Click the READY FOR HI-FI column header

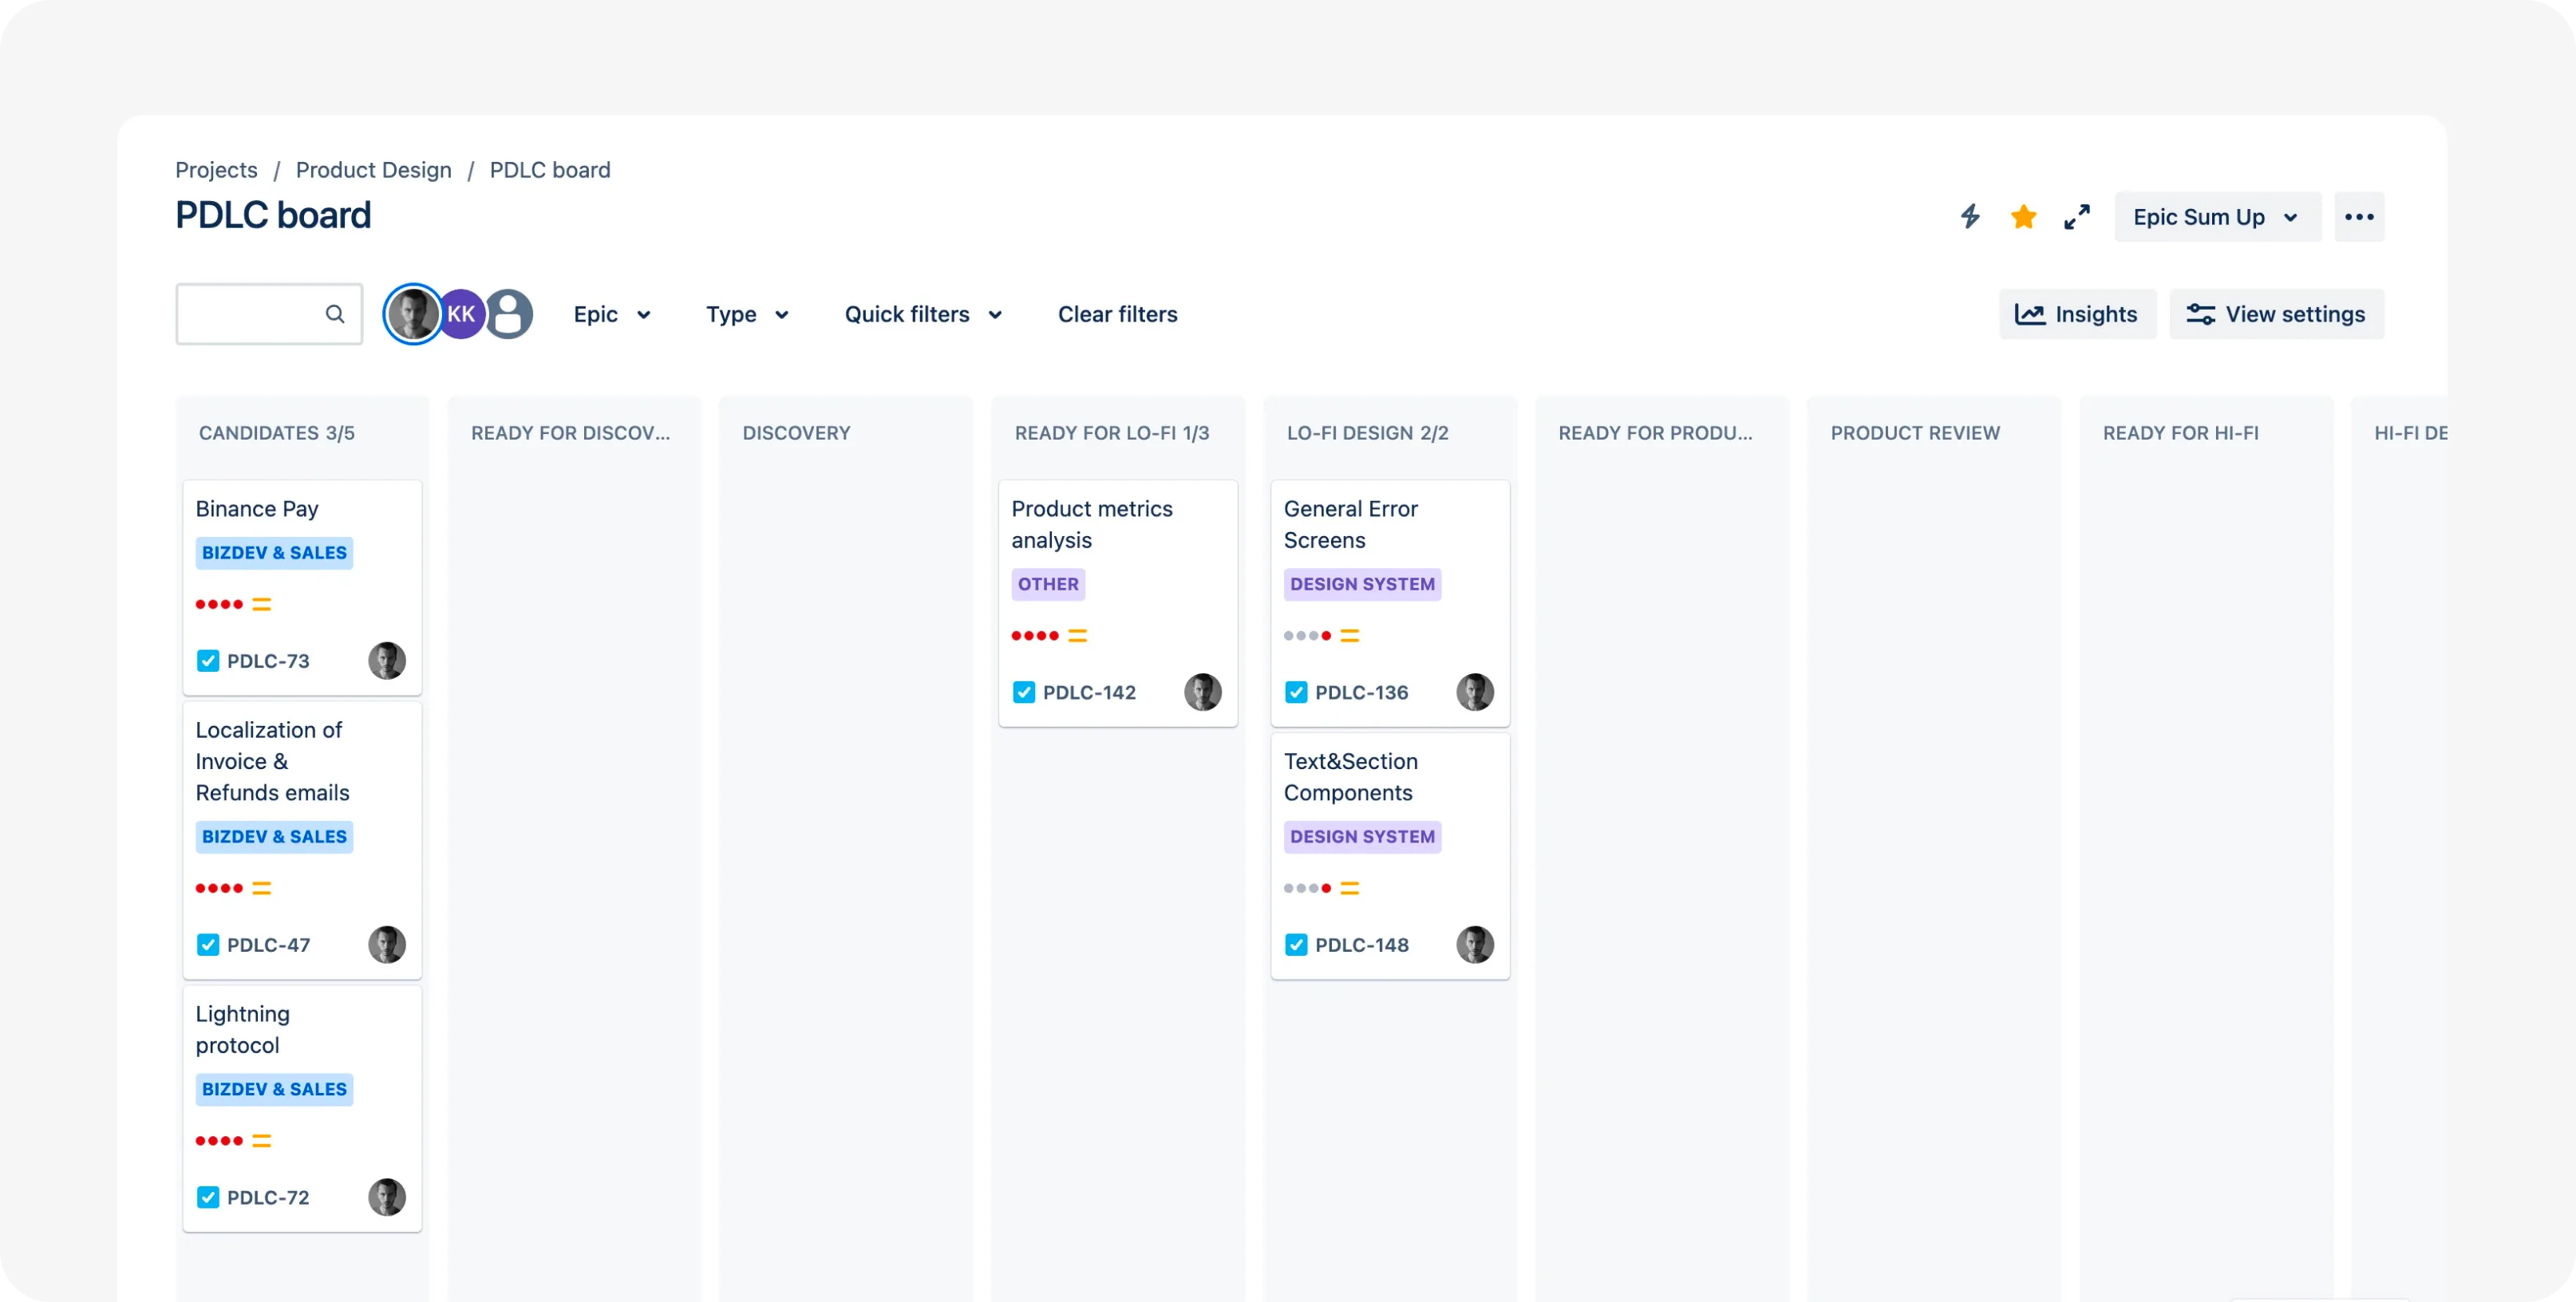[2180, 433]
